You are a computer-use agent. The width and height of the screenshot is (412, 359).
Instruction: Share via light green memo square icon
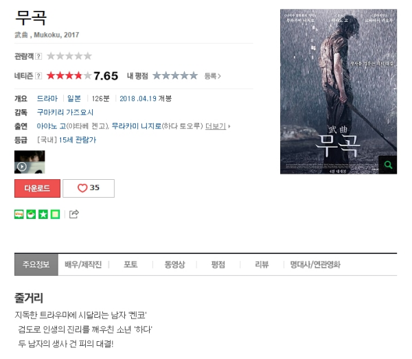point(55,214)
